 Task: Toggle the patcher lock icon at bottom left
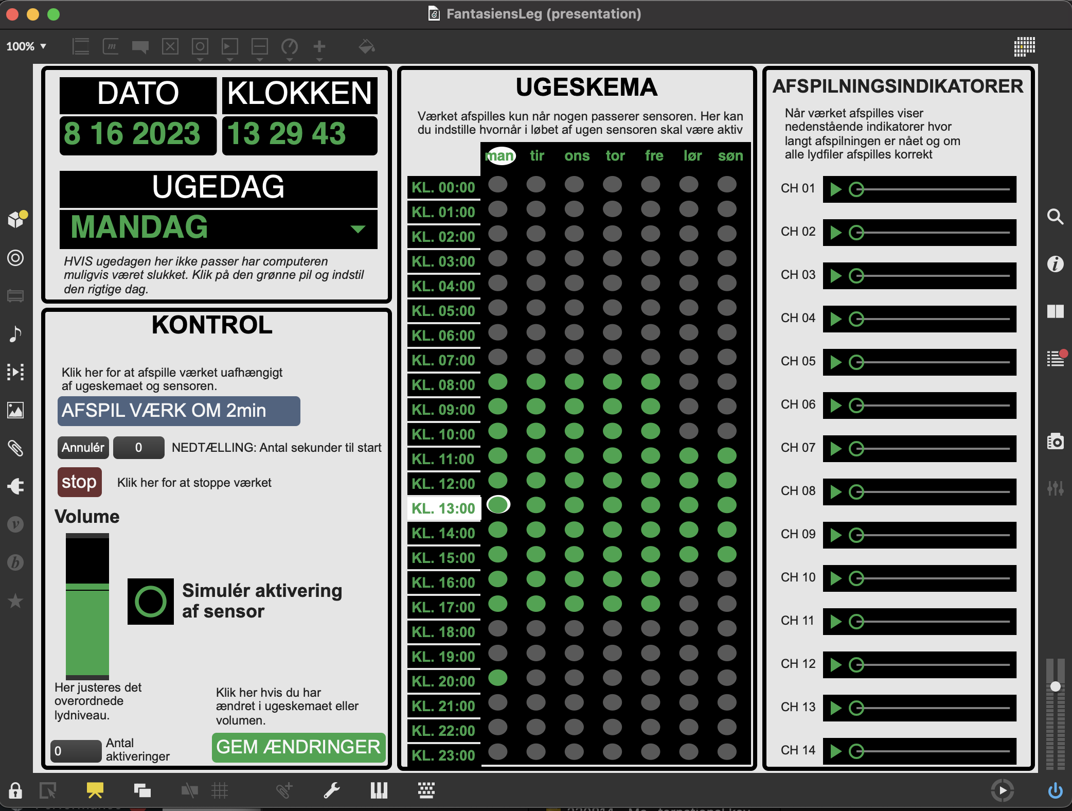point(15,790)
